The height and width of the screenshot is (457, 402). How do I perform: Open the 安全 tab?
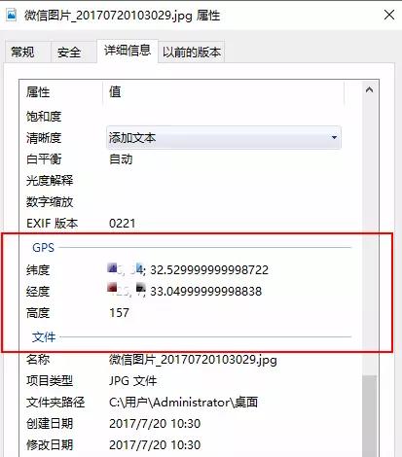tap(69, 52)
